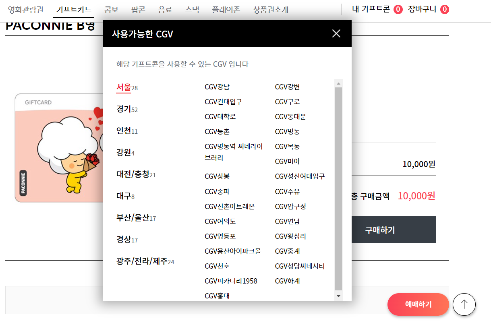
Task: Click CGV청담씨네시티 in the theater list
Action: pyautogui.click(x=300, y=266)
